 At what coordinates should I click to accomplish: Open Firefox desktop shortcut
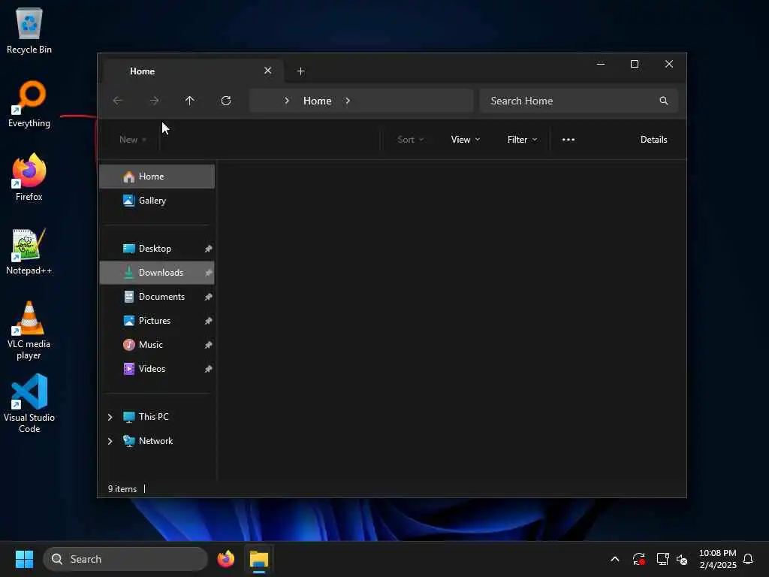point(29,177)
